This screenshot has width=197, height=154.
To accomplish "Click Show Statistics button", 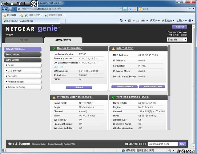I will tap(124, 87).
